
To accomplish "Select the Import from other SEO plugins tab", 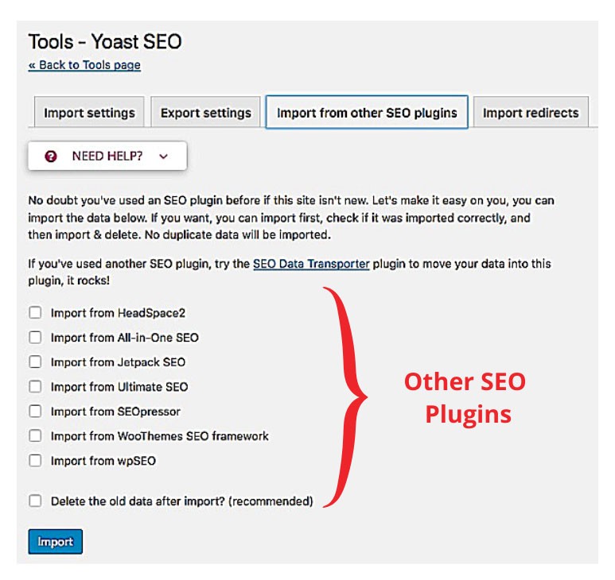I will click(367, 113).
